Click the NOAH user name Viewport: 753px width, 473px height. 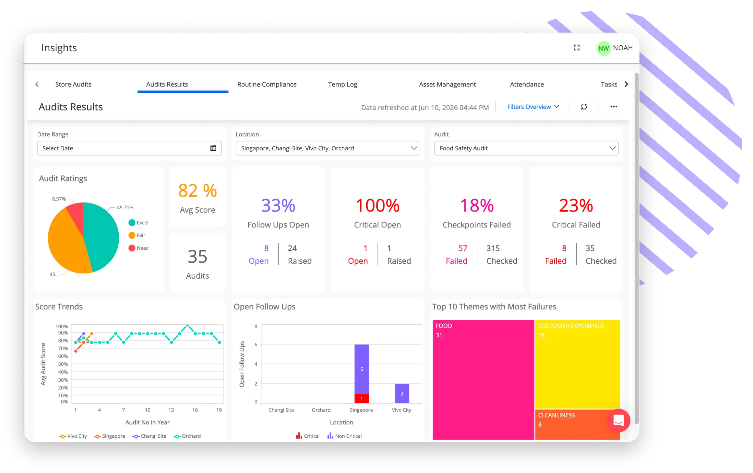623,48
